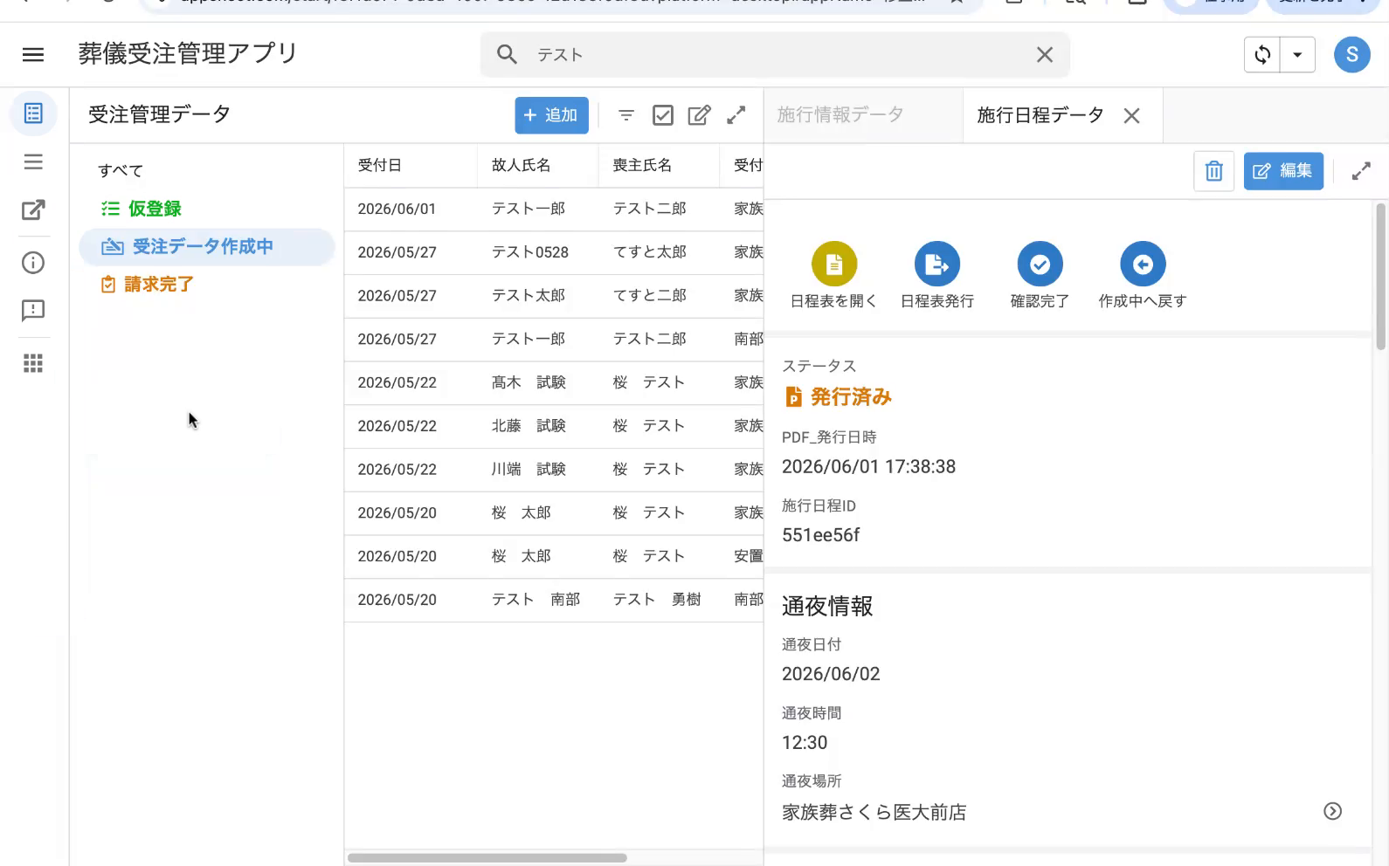
Task: Click inside the search field with テスト
Action: pyautogui.click(x=775, y=55)
